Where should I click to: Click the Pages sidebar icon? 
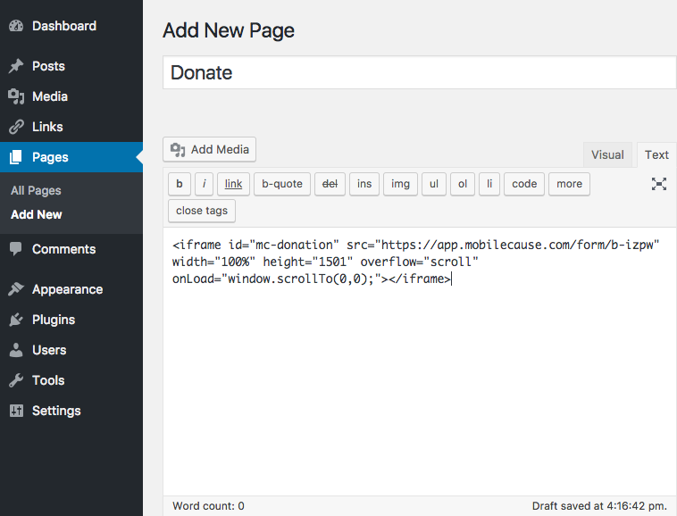tap(16, 157)
